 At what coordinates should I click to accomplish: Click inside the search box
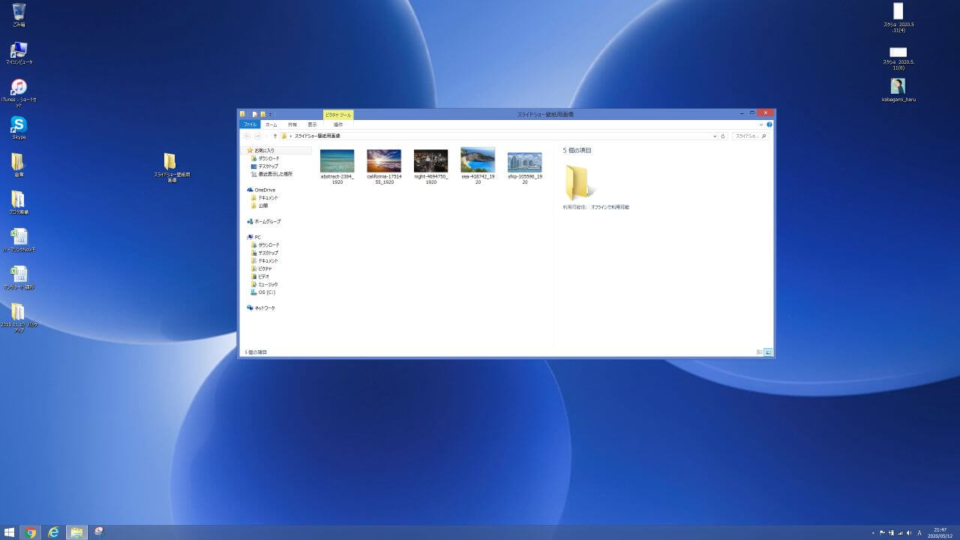point(749,136)
